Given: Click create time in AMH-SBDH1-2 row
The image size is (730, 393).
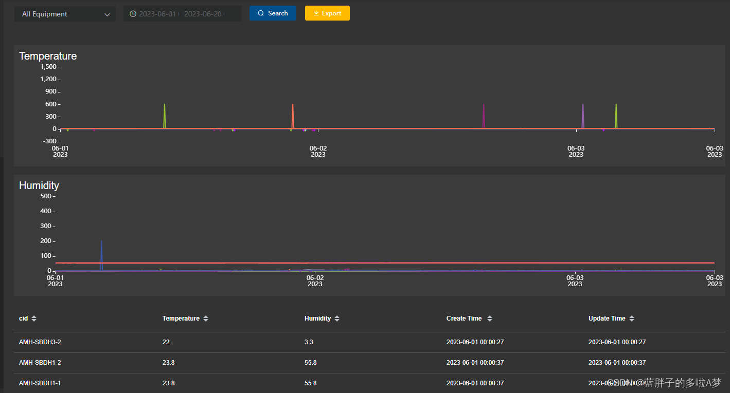Looking at the screenshot, I should [x=475, y=363].
